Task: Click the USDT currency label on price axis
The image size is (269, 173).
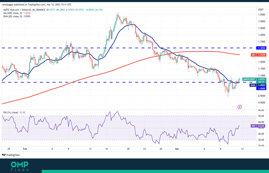Action: [261, 10]
